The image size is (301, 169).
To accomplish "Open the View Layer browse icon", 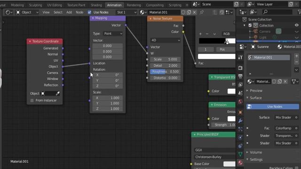I will (x=251, y=4).
